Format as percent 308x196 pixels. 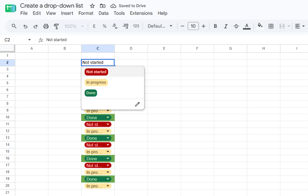pyautogui.click(x=105, y=26)
